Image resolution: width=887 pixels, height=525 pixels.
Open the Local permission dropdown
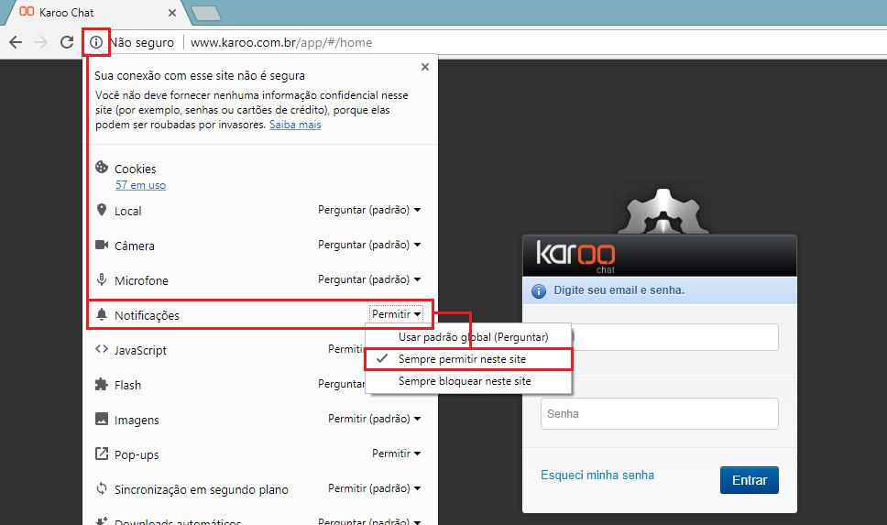coord(369,210)
